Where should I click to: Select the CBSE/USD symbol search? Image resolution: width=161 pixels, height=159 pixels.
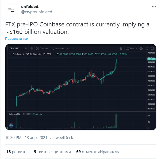pyautogui.click(x=14, y=49)
